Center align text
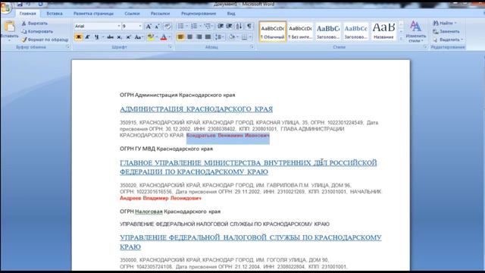Screen dimensions: 485x273 point(190,37)
